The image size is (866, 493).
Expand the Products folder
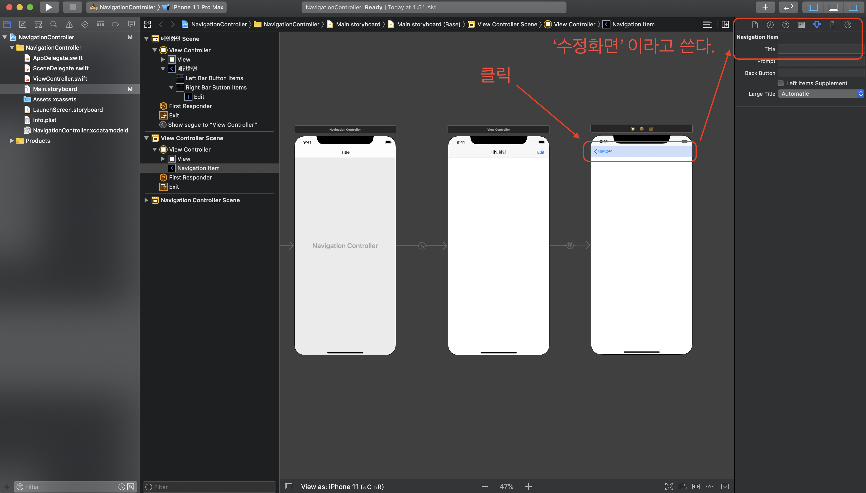click(x=12, y=140)
